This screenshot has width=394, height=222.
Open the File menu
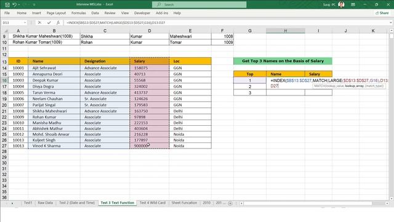click(7, 13)
